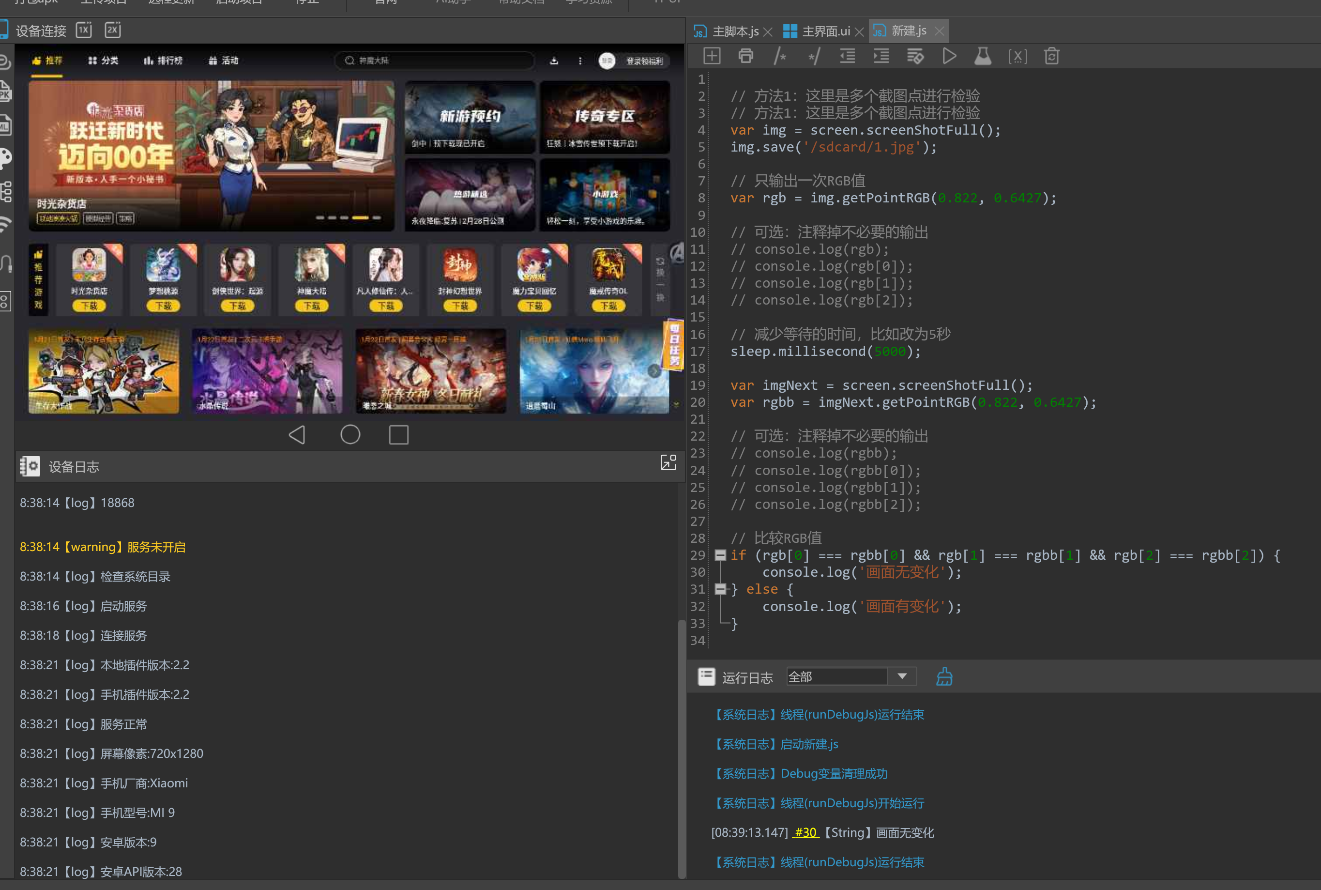
Task: Click the warning log entry 服务未开启
Action: [102, 547]
